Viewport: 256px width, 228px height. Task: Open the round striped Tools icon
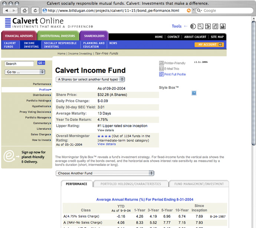[193, 26]
